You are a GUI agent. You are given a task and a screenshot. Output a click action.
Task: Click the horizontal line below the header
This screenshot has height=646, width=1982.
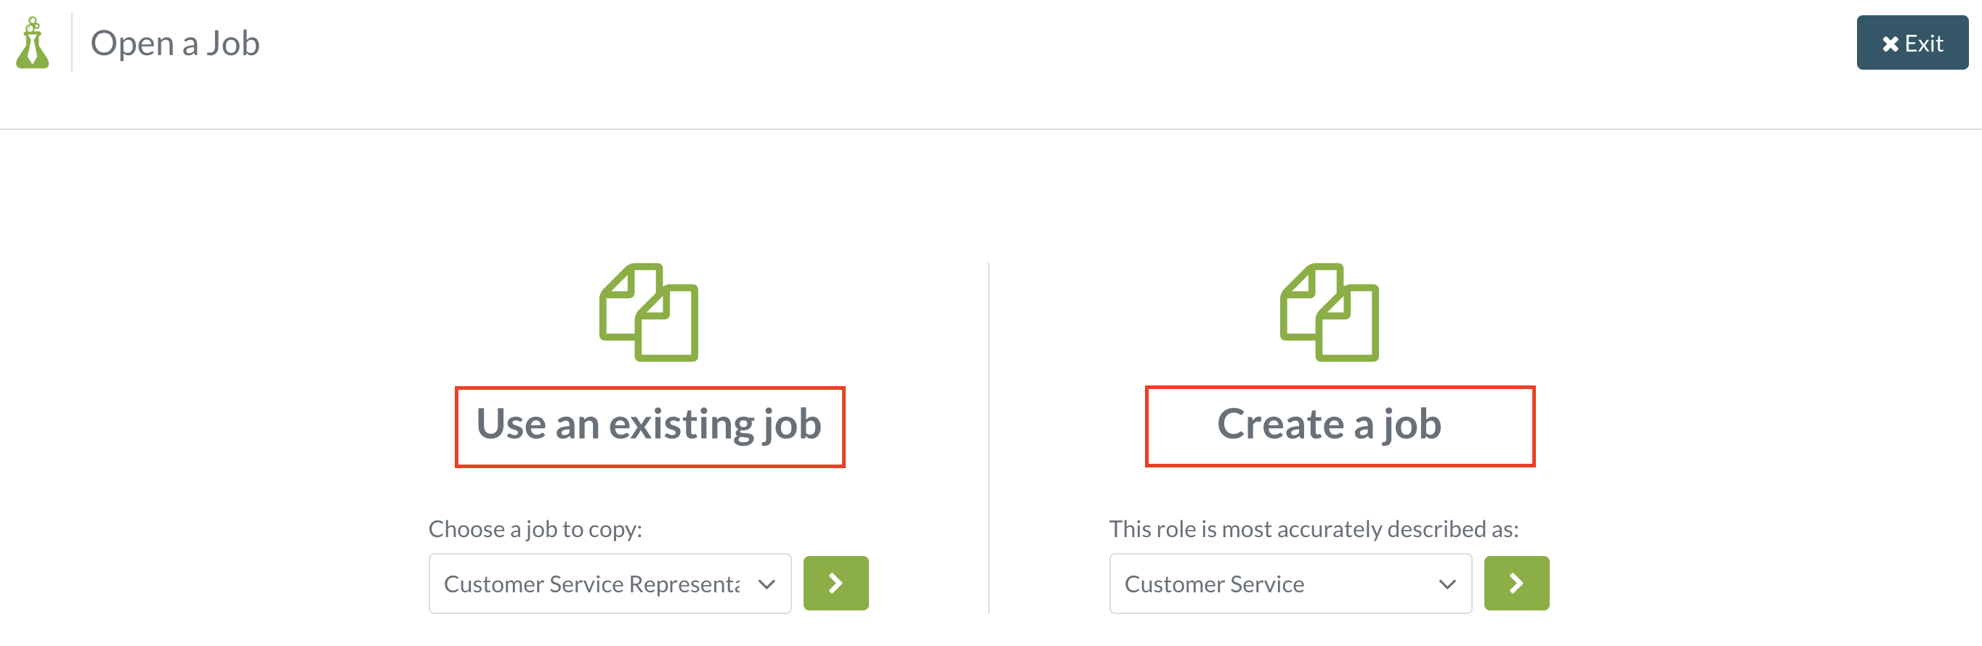(x=991, y=129)
